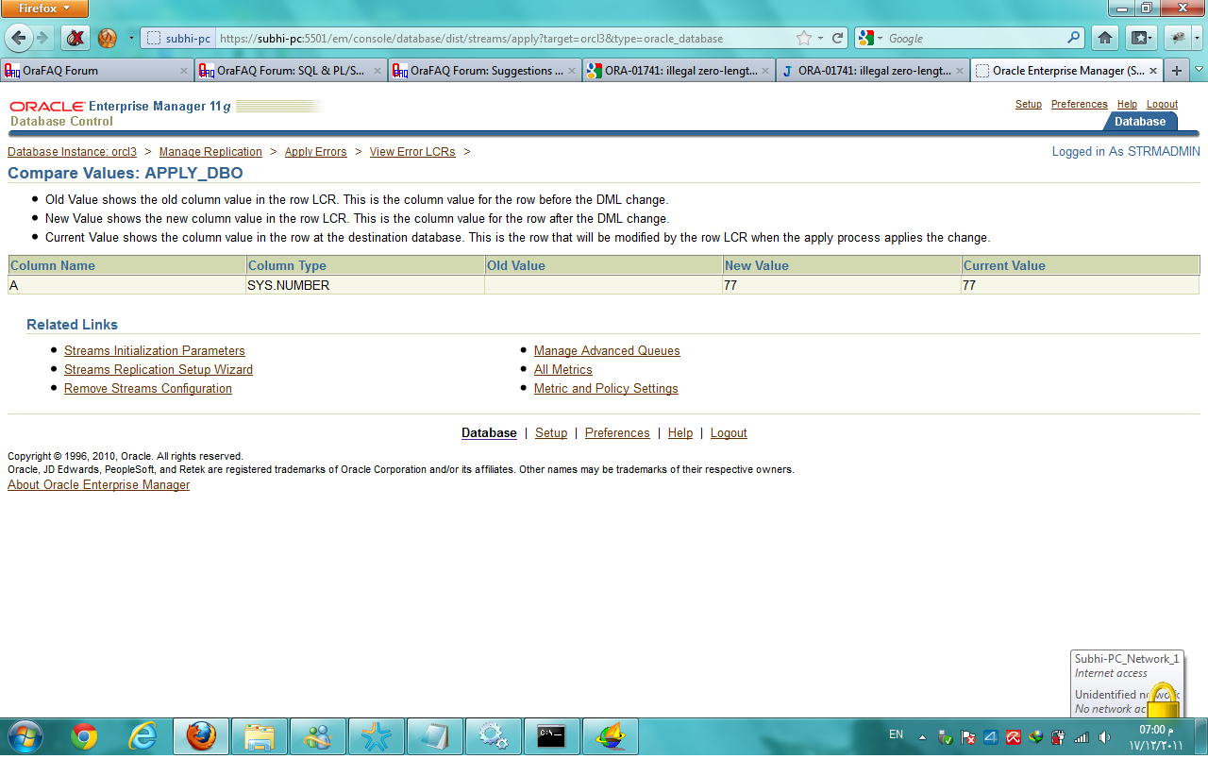1208x759 pixels.
Task: Bookmark this page with the star icon
Action: click(803, 39)
